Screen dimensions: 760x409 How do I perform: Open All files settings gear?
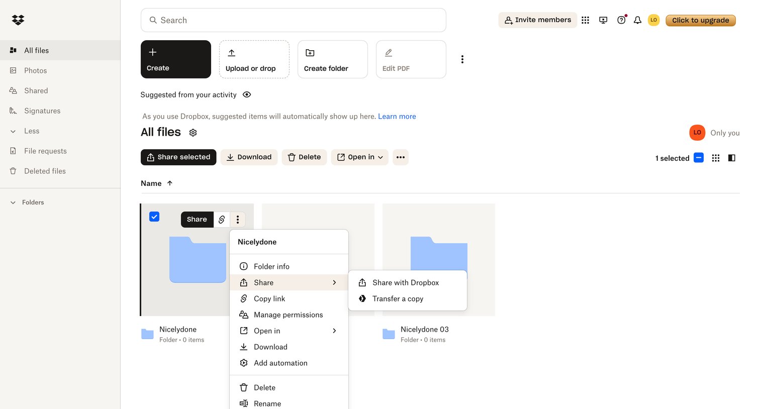tap(193, 133)
